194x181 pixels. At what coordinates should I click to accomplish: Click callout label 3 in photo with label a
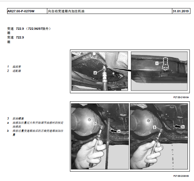[95, 124]
